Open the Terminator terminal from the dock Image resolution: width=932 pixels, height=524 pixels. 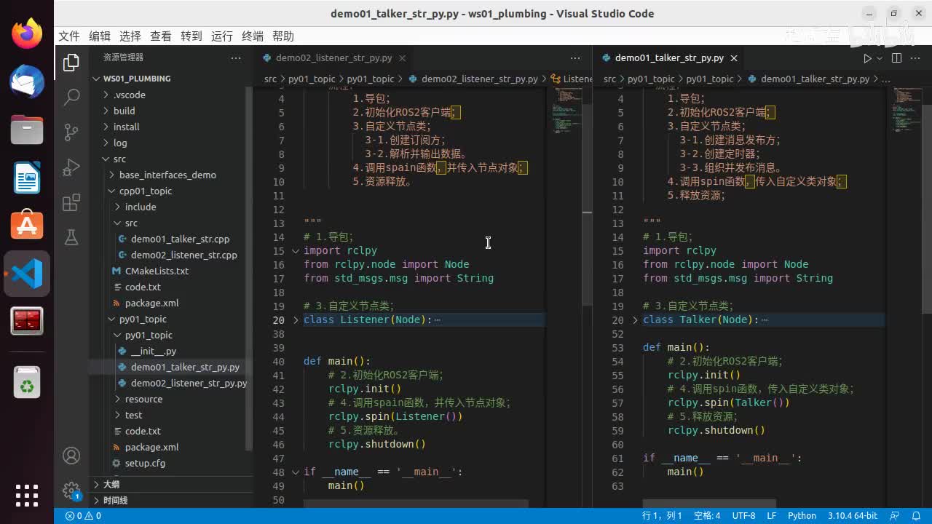27,321
